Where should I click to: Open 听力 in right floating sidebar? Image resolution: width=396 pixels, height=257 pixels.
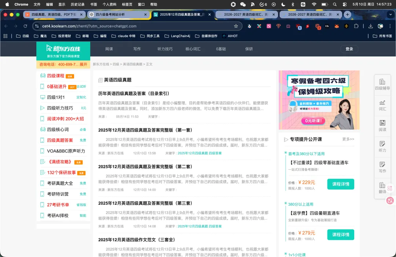pos(382,147)
